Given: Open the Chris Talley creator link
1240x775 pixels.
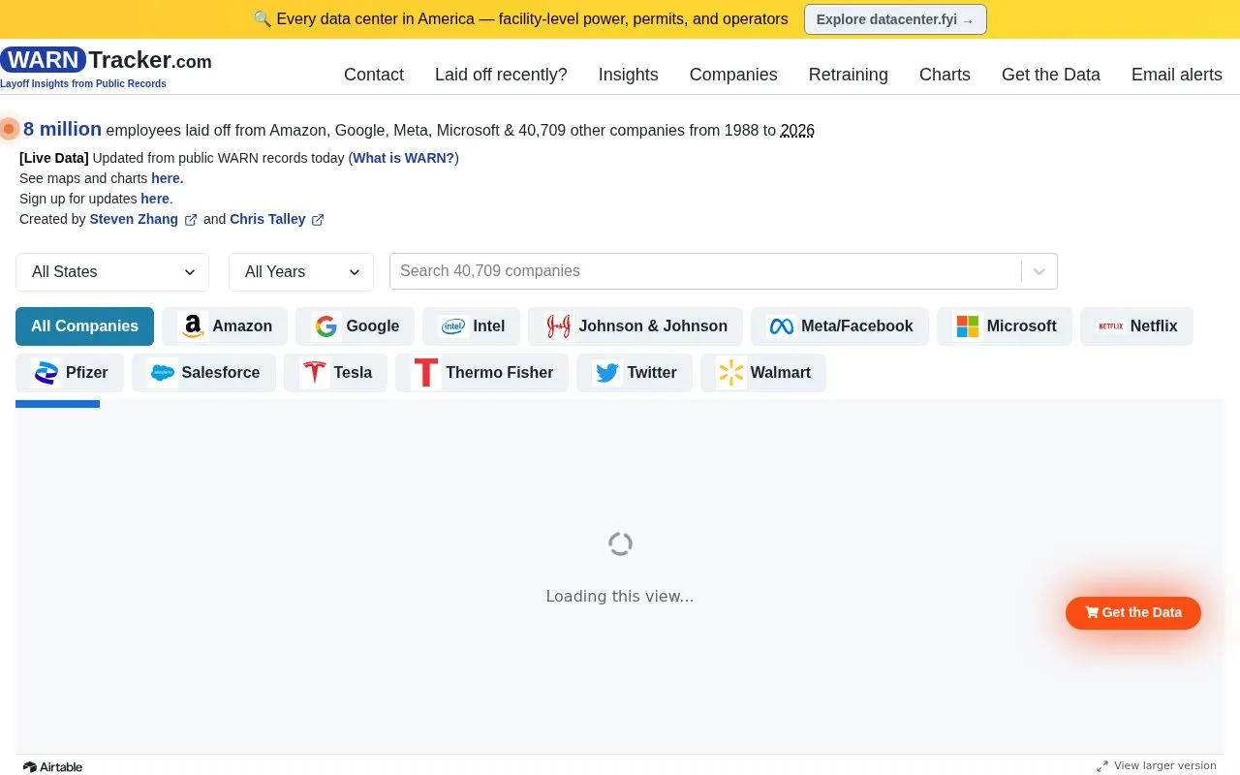Looking at the screenshot, I should (267, 219).
